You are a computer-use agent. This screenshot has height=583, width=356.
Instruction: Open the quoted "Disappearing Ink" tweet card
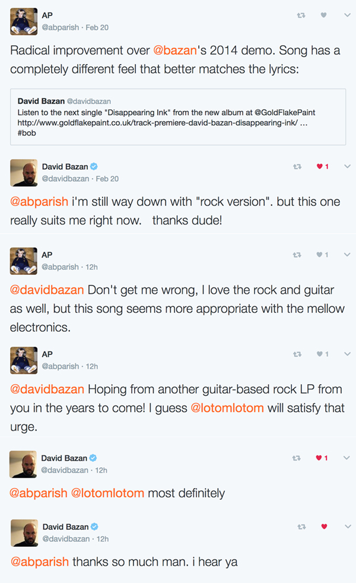[178, 117]
